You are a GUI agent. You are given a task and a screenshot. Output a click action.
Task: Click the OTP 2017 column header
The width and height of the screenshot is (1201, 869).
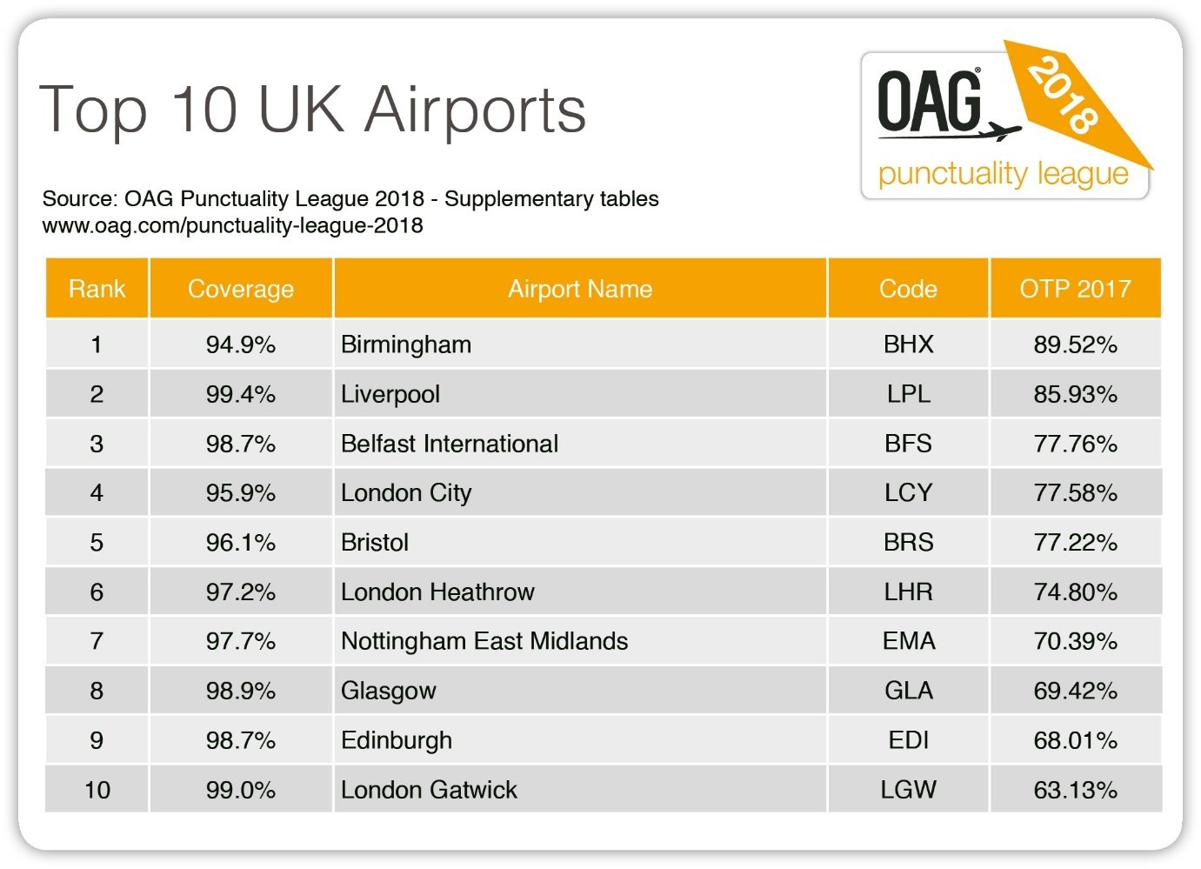(1075, 289)
